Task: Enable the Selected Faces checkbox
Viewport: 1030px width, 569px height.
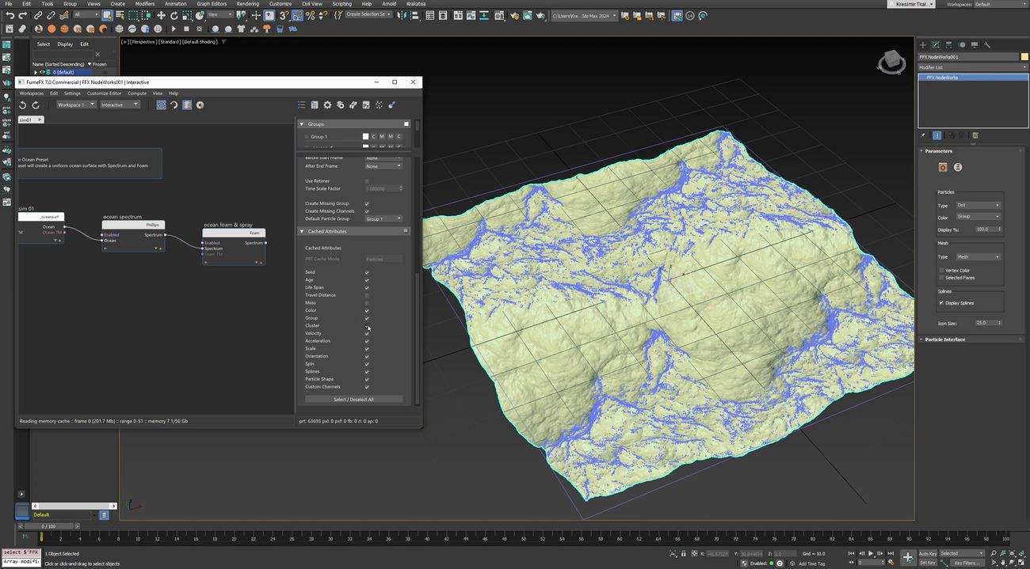Action: click(941, 278)
